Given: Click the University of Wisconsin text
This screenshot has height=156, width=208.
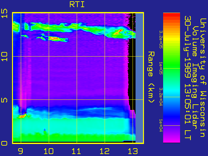Looking at the screenshot, I should (x=203, y=78).
